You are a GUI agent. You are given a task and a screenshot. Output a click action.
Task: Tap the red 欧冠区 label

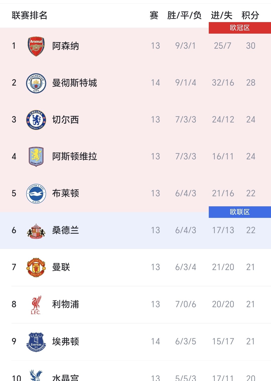click(240, 28)
